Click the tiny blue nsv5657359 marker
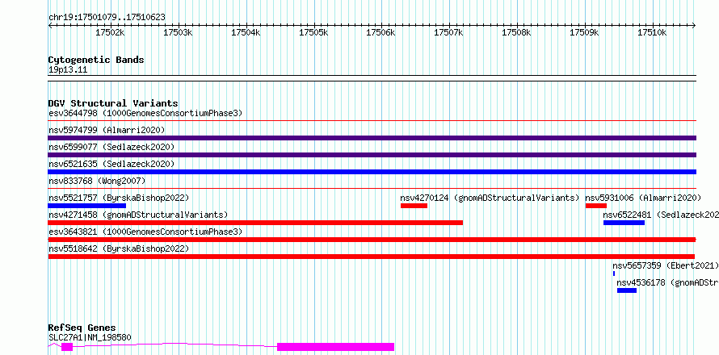The height and width of the screenshot is (355, 719). [x=614, y=274]
